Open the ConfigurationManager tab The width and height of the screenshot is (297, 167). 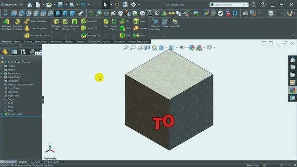coord(23,51)
